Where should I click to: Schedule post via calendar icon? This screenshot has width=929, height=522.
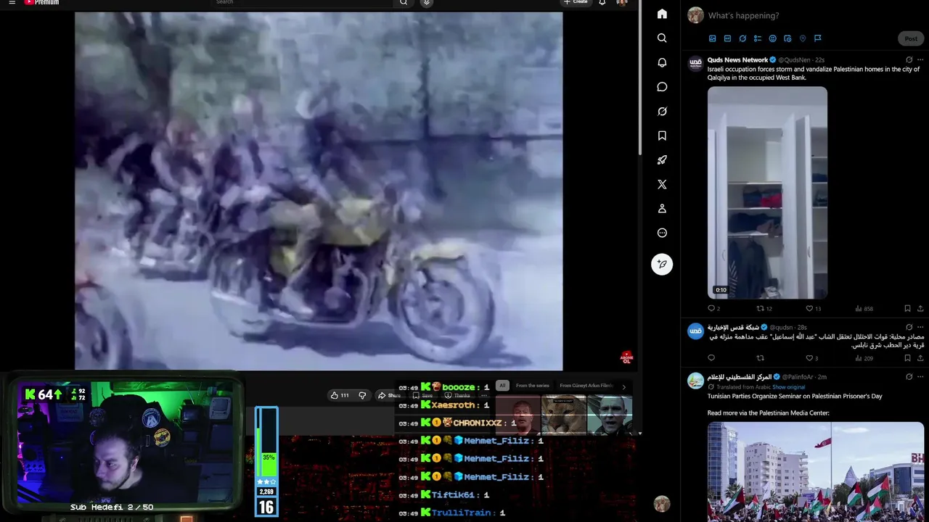pos(787,38)
